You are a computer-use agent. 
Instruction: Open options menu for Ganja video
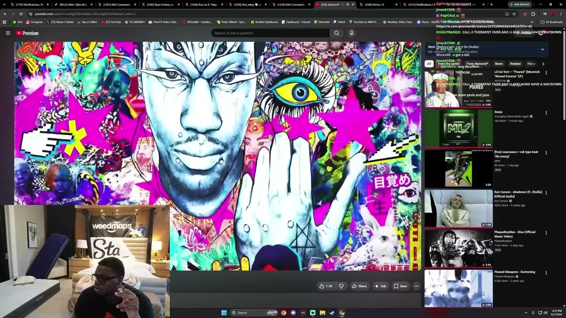pos(546,113)
